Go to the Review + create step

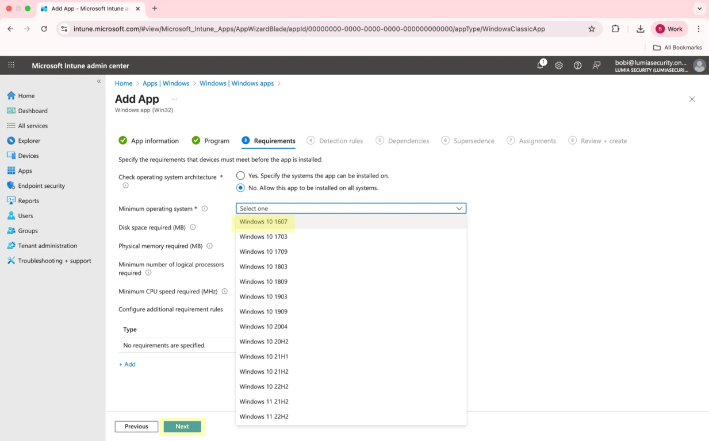pyautogui.click(x=597, y=141)
